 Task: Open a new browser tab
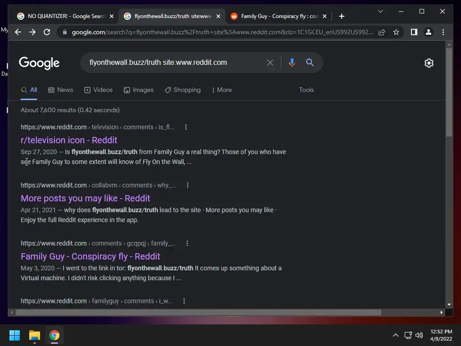point(341,16)
